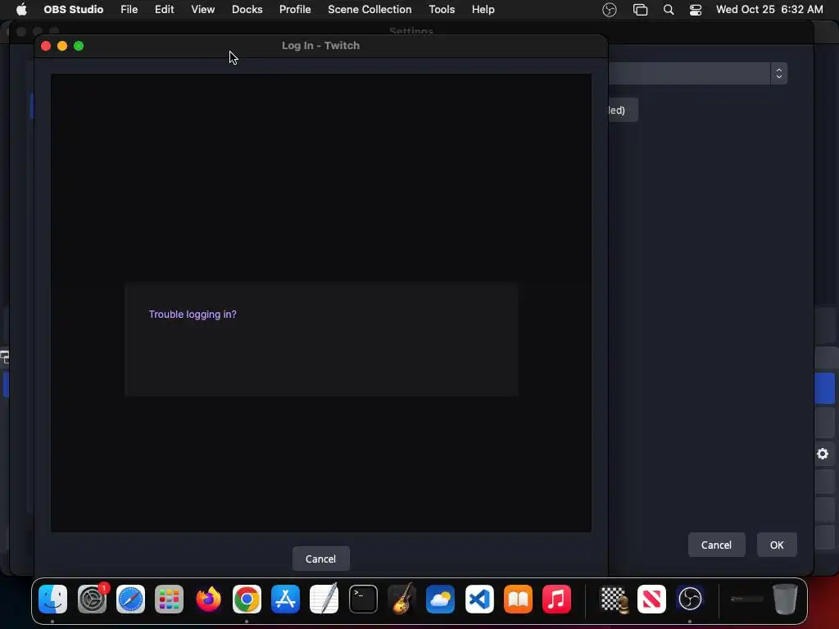Viewport: 839px width, 629px height.
Task: Cancel the Twitch login dialog
Action: (x=320, y=559)
